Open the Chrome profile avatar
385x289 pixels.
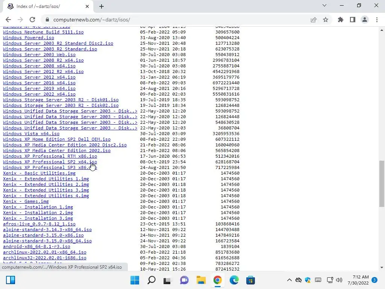(x=365, y=20)
